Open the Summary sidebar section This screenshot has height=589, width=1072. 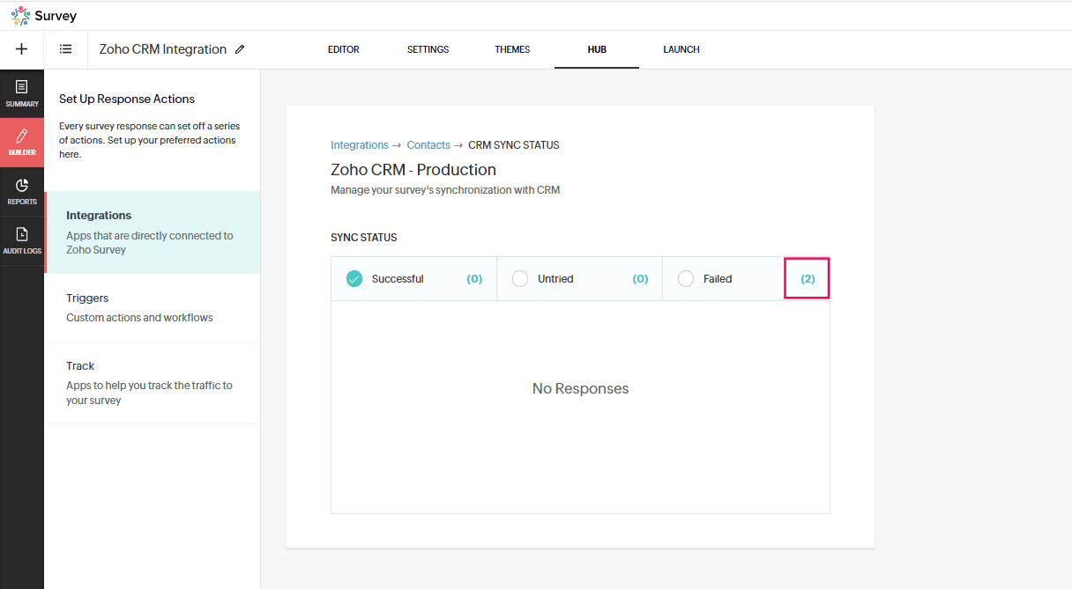point(22,93)
